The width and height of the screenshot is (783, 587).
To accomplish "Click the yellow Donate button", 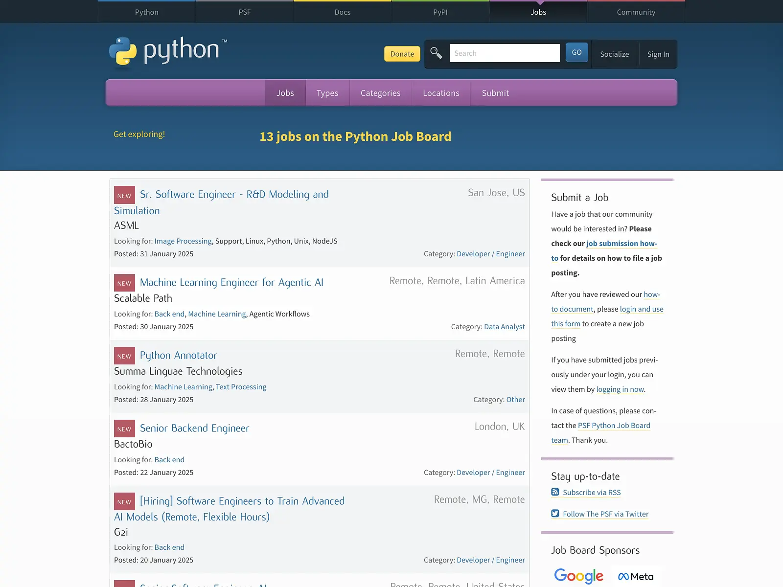I will click(x=402, y=54).
